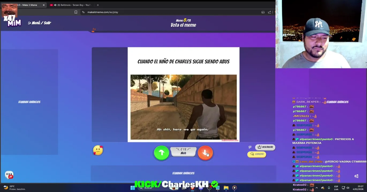Click chat message PATRICIOS A MAXIMA POTENCIA
This screenshot has height=192, width=367.
[x=323, y=141]
